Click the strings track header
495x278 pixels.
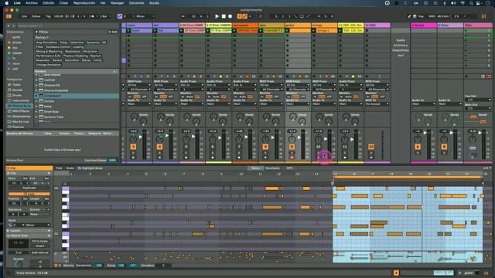pos(324,25)
